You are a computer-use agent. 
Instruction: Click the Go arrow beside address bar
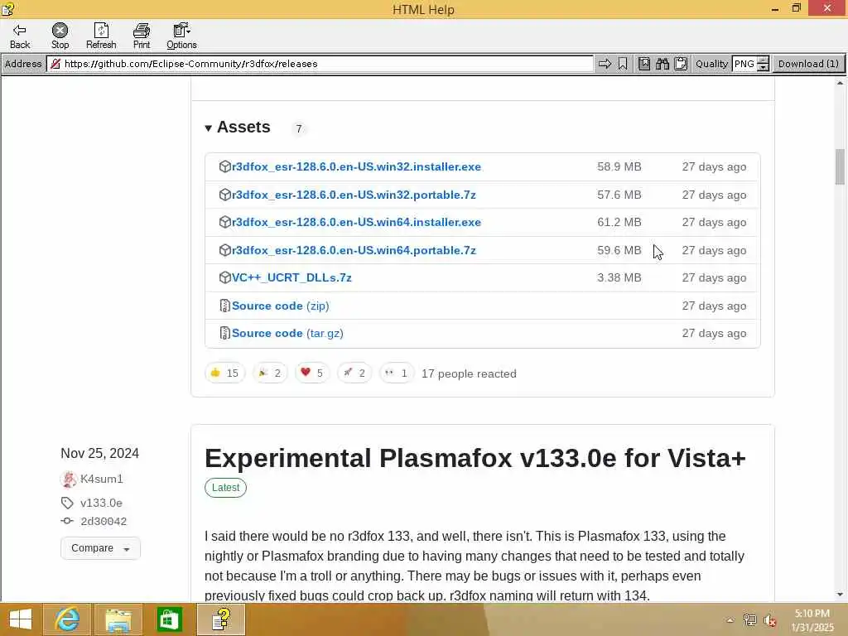coord(605,64)
